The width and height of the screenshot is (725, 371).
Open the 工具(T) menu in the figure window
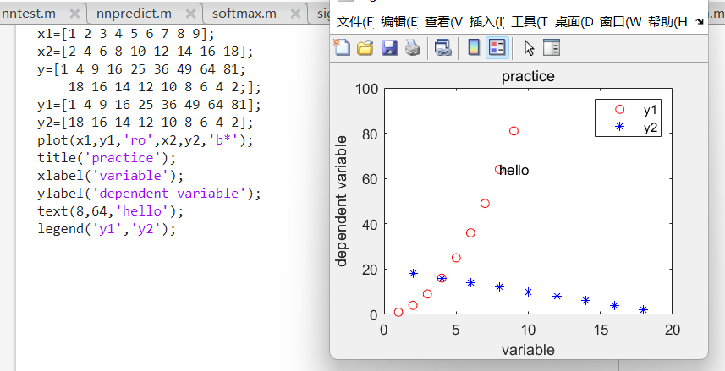(529, 21)
